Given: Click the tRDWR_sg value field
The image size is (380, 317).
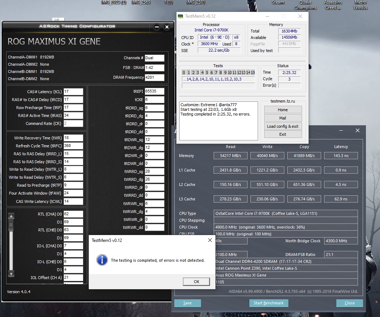Looking at the screenshot, I should [x=154, y=140].
